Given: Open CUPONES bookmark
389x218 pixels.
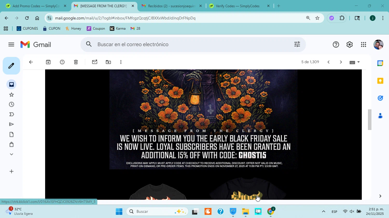Looking at the screenshot, I should 27,28.
